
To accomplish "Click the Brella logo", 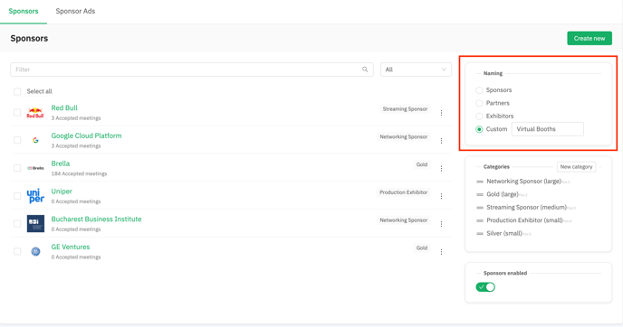I will [x=35, y=168].
